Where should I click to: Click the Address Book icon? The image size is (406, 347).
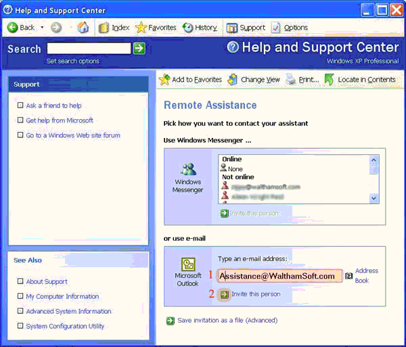click(348, 276)
